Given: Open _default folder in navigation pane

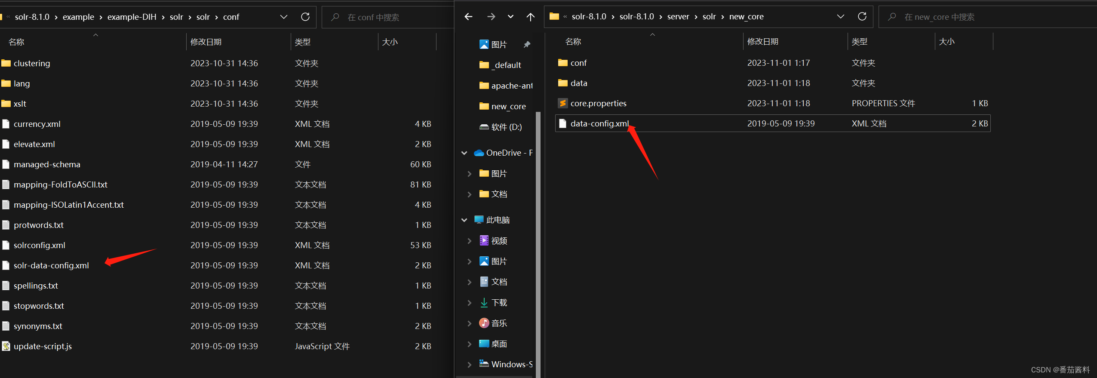Looking at the screenshot, I should click(x=501, y=65).
